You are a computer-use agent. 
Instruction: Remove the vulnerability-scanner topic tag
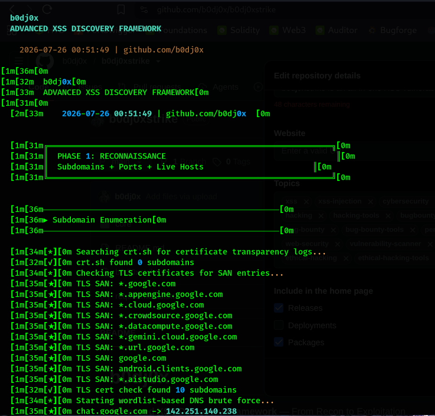pyautogui.click(x=430, y=244)
